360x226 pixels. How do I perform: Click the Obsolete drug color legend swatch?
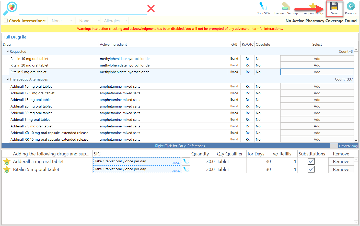coord(334,146)
